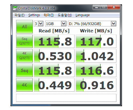This screenshot has height=110, width=133.
Task: Click the 4K write result 0.916
Action: 96,85
